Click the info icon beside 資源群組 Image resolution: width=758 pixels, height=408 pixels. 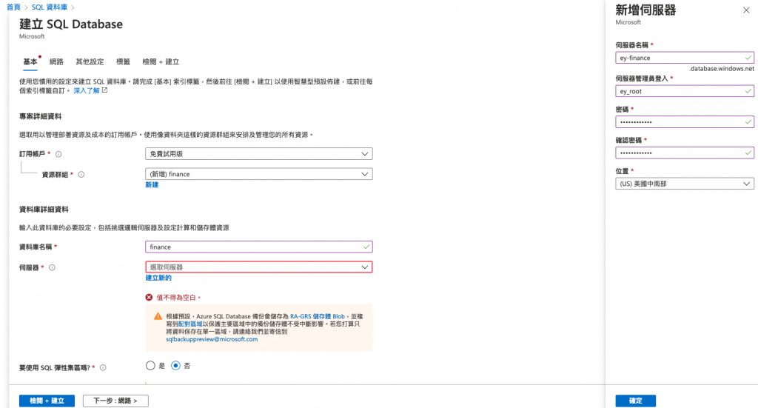(x=81, y=175)
